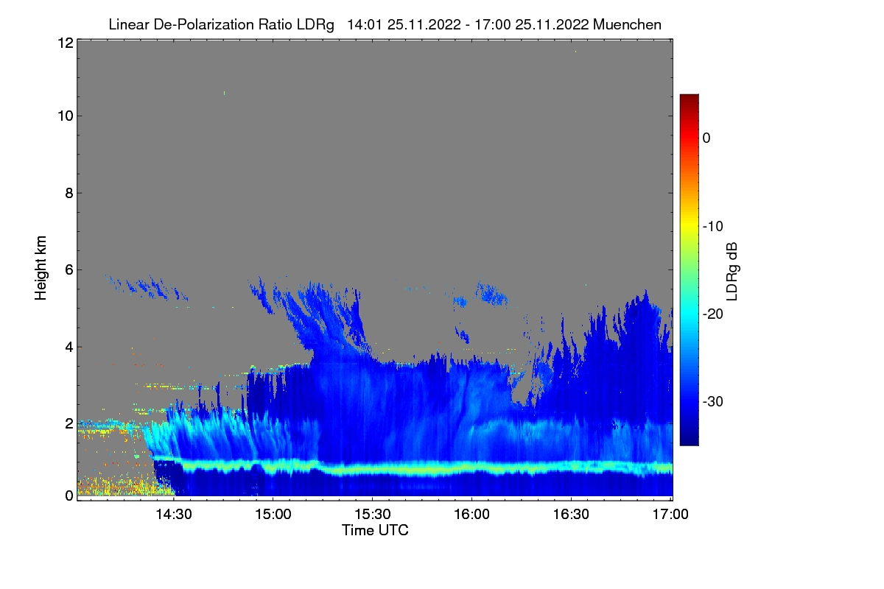The image size is (884, 589).
Task: Click the height tick label '10'
Action: [x=64, y=116]
